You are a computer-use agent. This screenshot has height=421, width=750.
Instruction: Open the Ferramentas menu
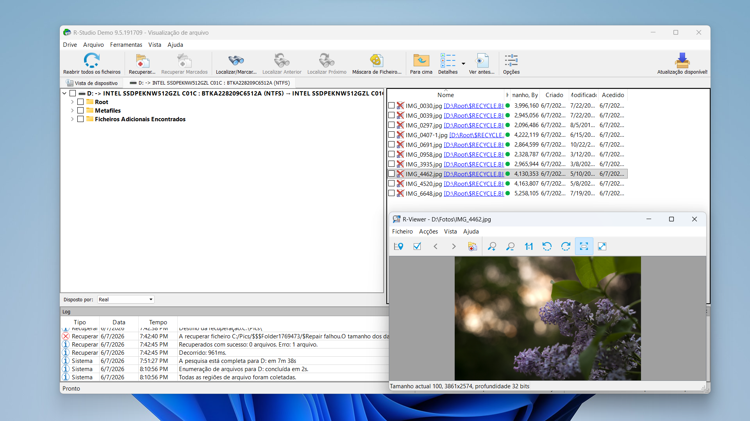pyautogui.click(x=126, y=44)
